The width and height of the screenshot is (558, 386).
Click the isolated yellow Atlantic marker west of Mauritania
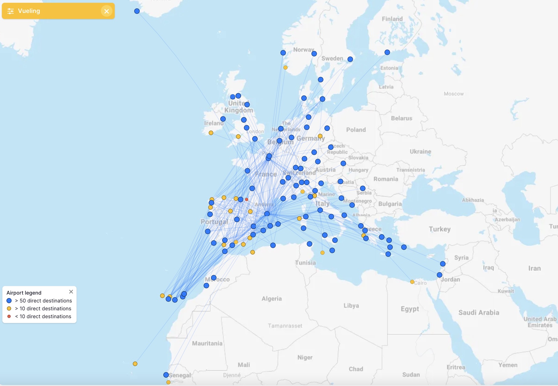tap(135, 364)
